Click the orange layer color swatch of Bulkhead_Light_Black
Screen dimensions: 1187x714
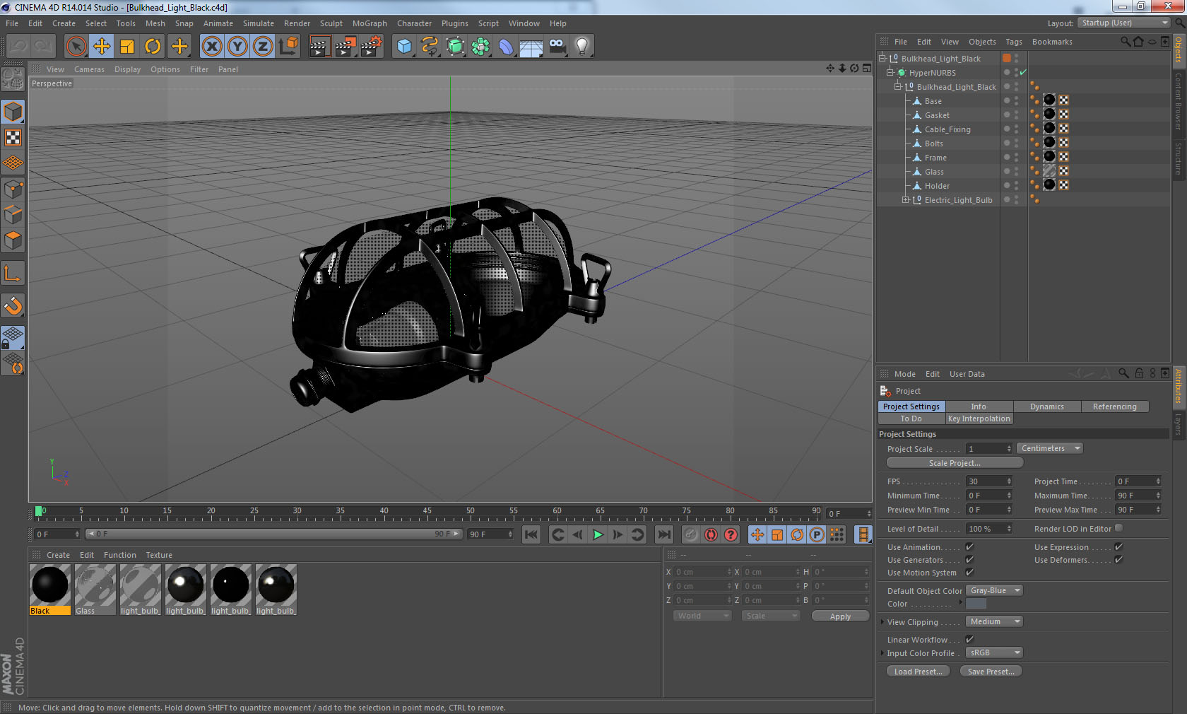[1007, 59]
